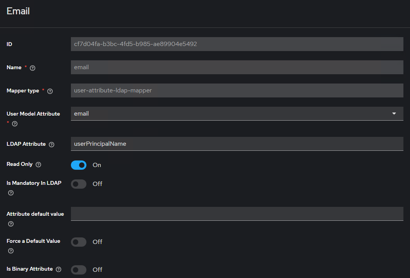Turn on Force a Default Value
This screenshot has width=410, height=278.
[79, 242]
